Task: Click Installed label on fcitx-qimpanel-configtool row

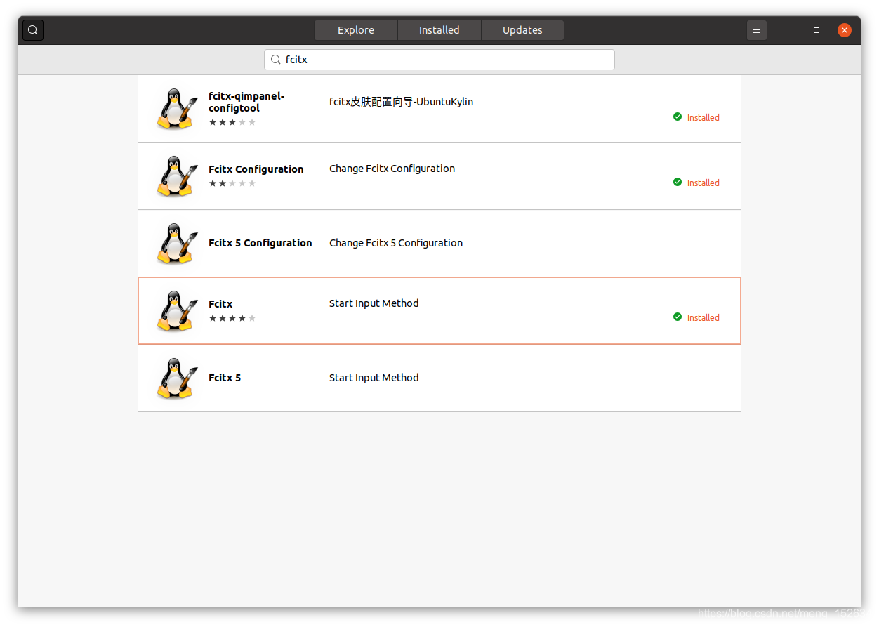Action: [x=703, y=117]
